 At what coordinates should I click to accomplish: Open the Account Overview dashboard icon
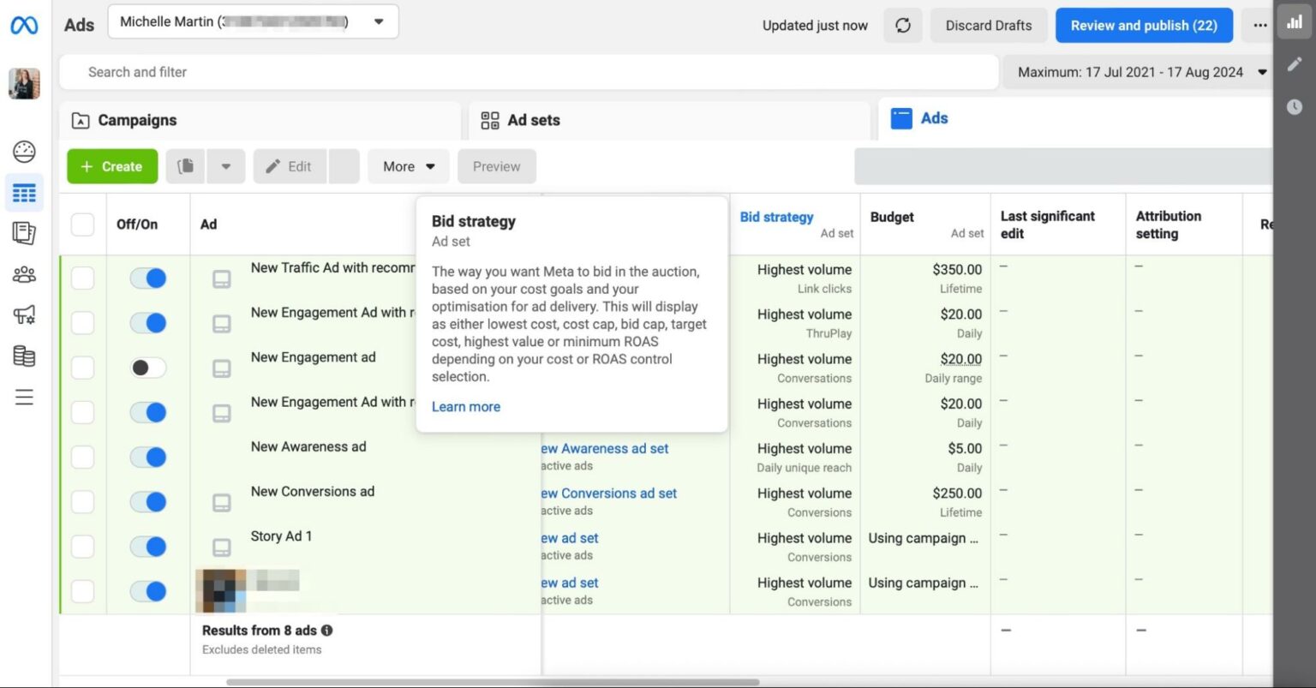(x=24, y=151)
